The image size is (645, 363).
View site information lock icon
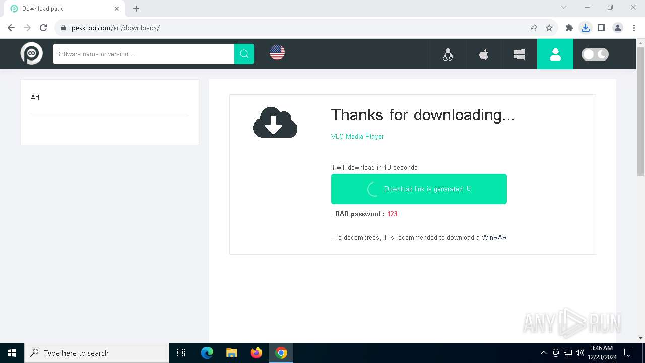tap(63, 28)
